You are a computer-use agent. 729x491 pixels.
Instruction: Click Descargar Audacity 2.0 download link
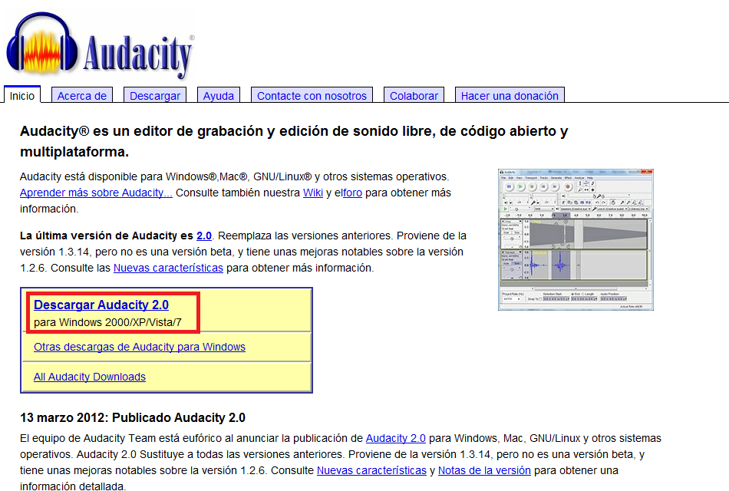pos(101,305)
